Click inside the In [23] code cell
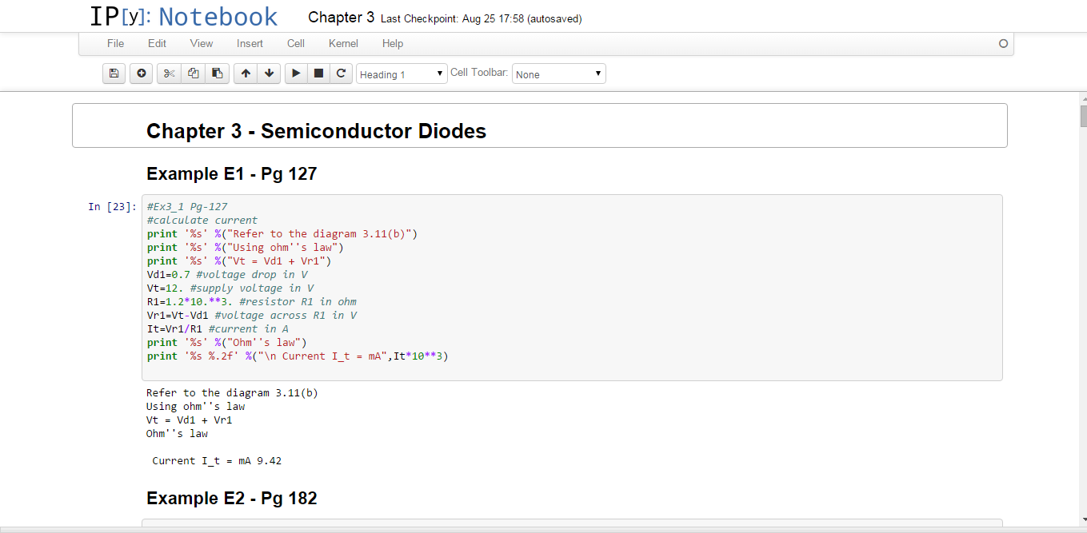The width and height of the screenshot is (1087, 533). click(572, 288)
